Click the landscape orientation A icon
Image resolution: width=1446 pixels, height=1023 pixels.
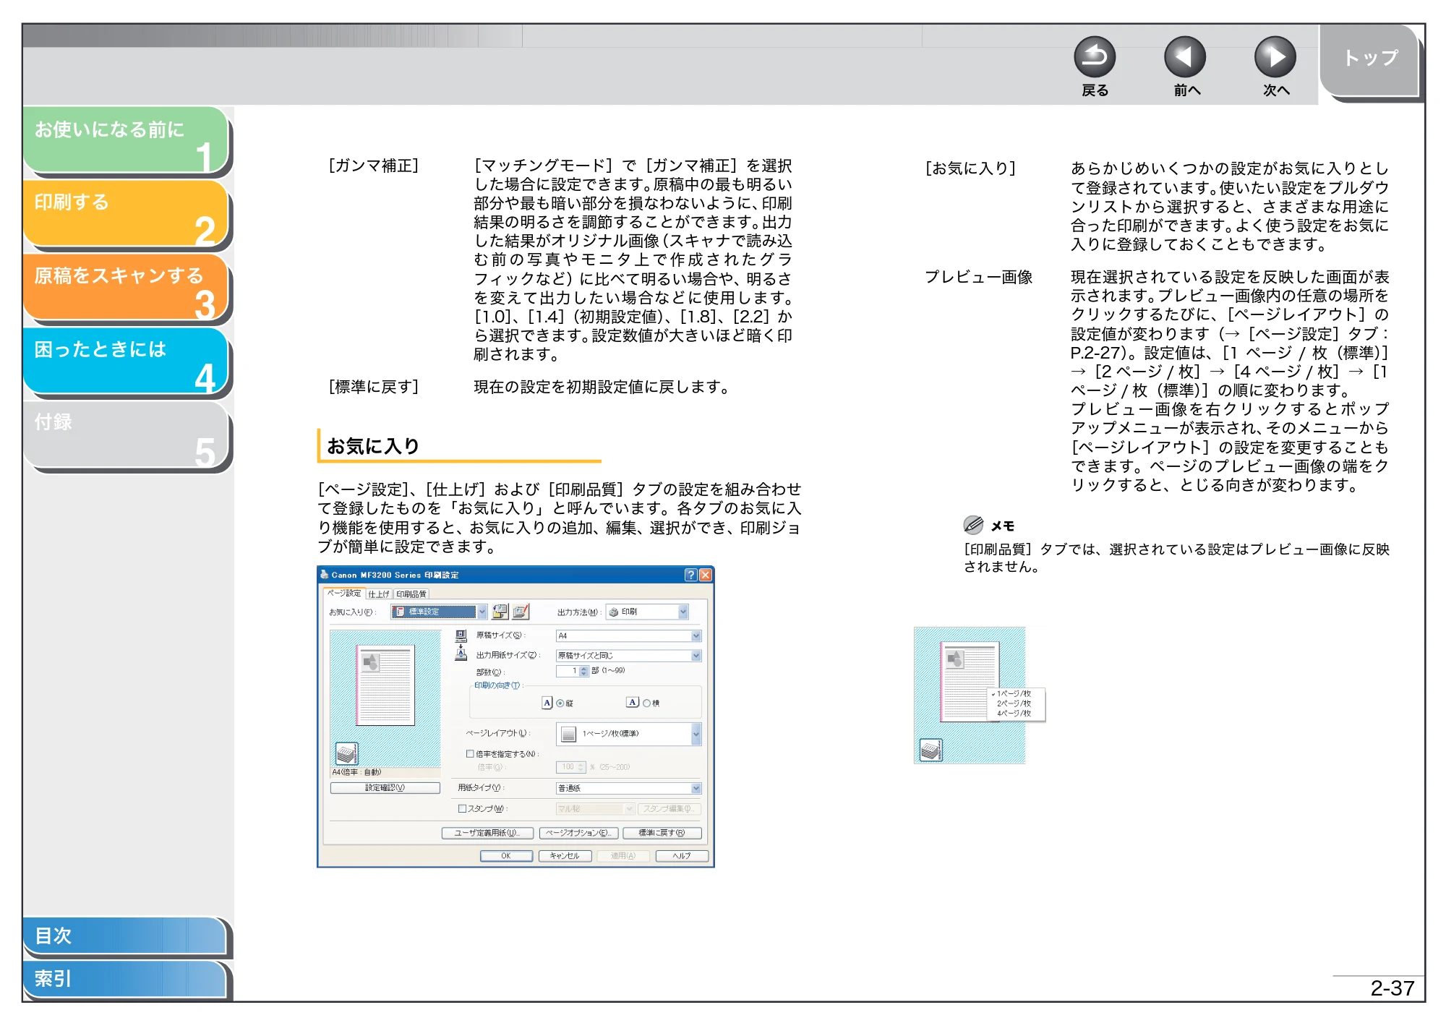coord(633,702)
